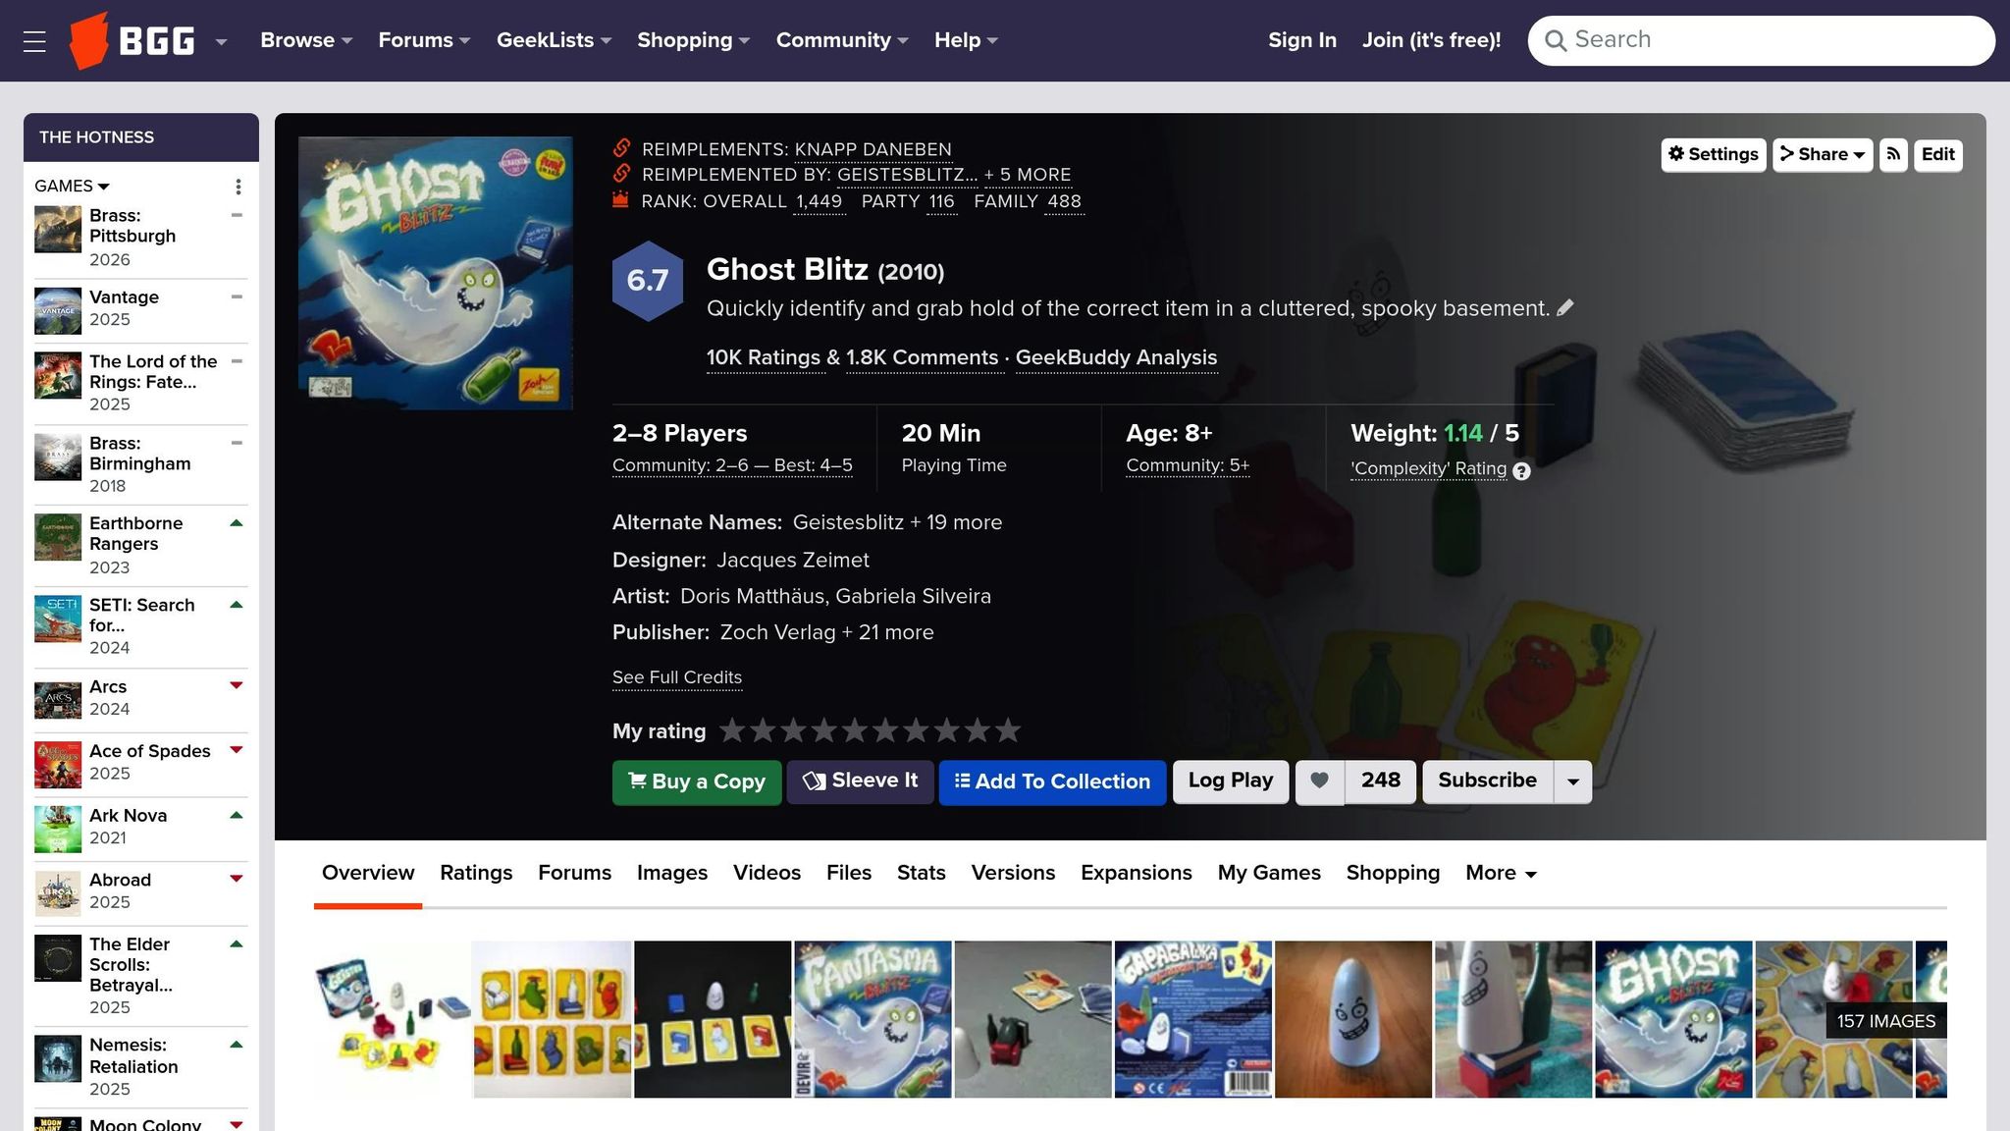Click Sign In
Image resolution: width=2010 pixels, height=1131 pixels.
tap(1301, 40)
